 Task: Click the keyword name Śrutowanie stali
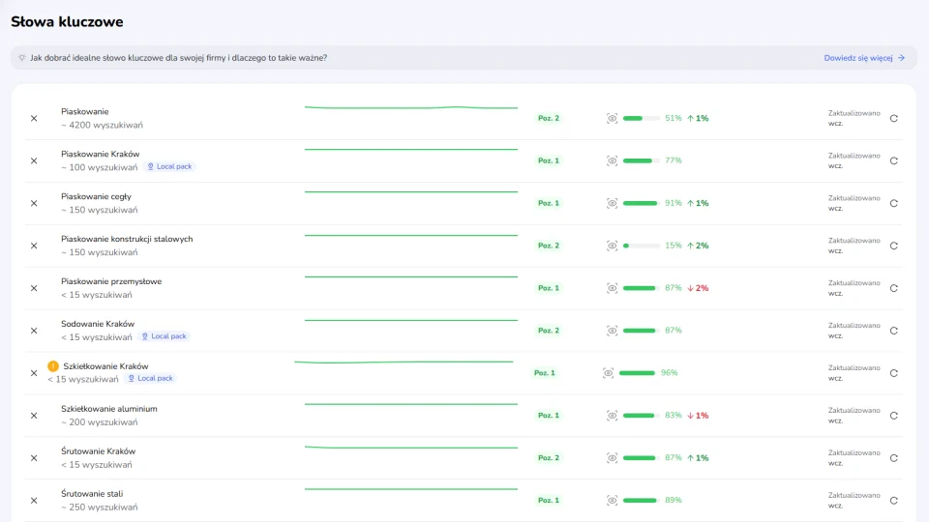[92, 494]
